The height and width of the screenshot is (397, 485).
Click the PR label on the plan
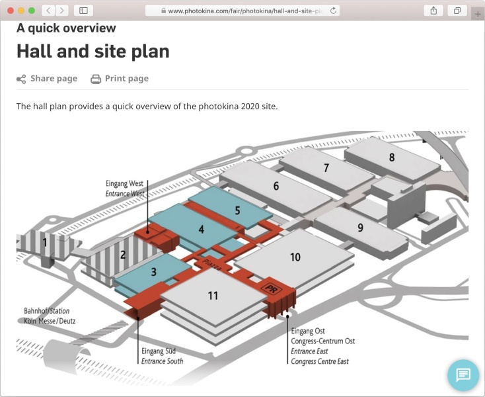tap(272, 289)
